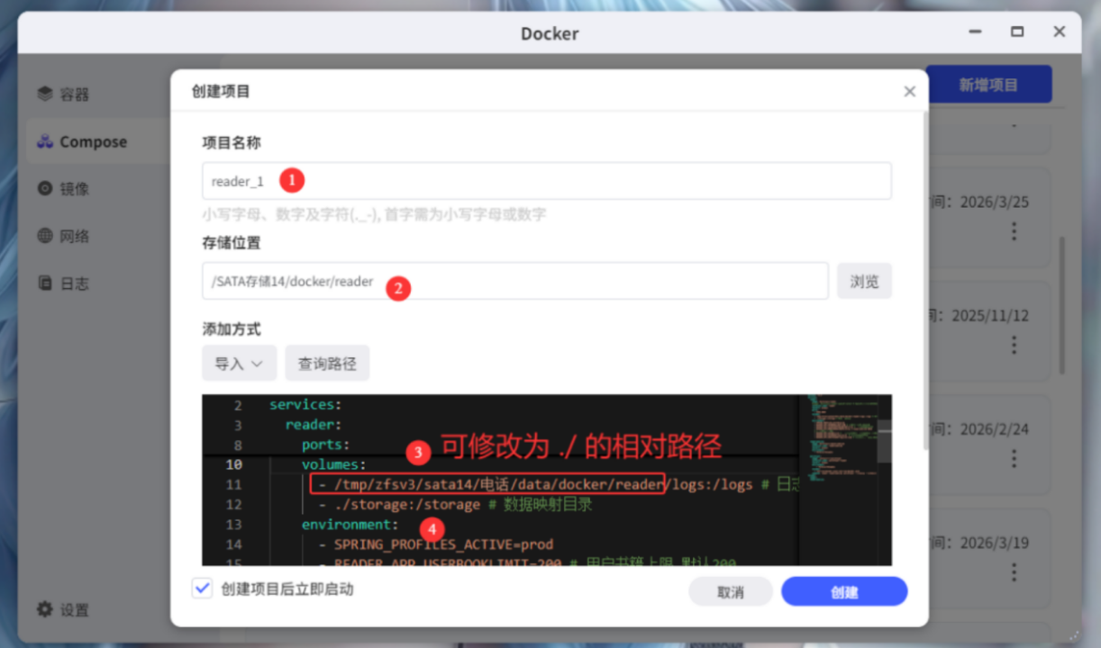Click the log (日志) document icon
The height and width of the screenshot is (648, 1101).
click(45, 283)
